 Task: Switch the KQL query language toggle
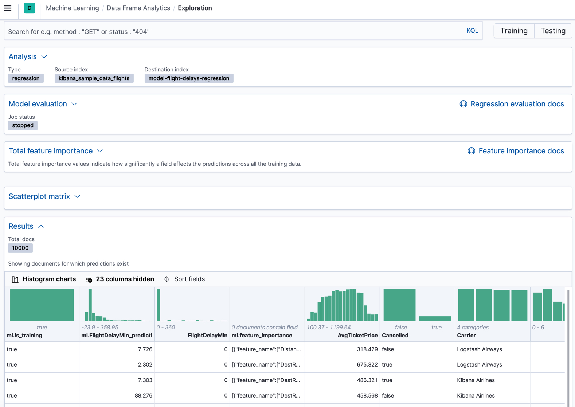pyautogui.click(x=472, y=31)
